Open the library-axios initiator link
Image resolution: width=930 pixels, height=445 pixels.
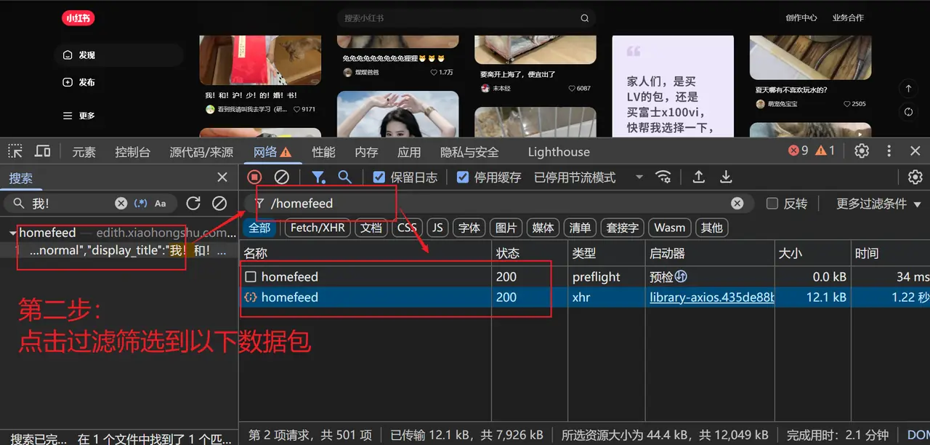point(711,297)
